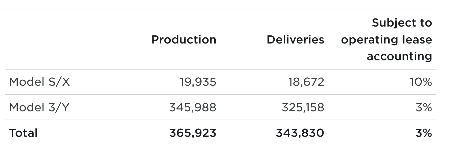This screenshot has height=155, width=453.
Task: Click the empty top-left header cell
Action: point(63,40)
